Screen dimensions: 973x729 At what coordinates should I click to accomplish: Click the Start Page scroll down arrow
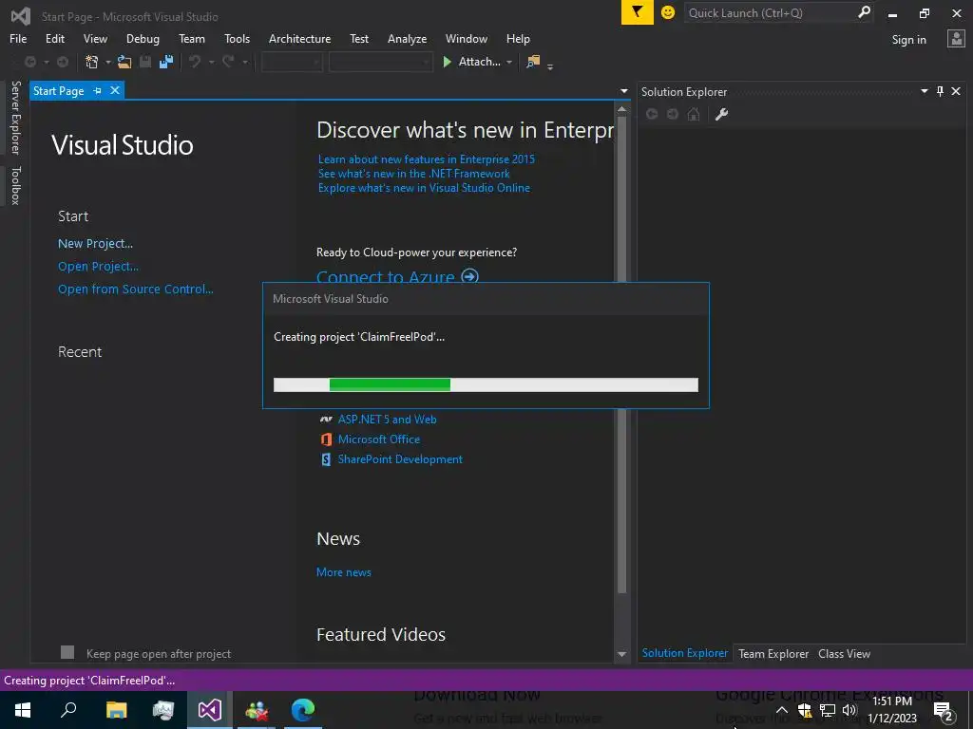pyautogui.click(x=621, y=654)
